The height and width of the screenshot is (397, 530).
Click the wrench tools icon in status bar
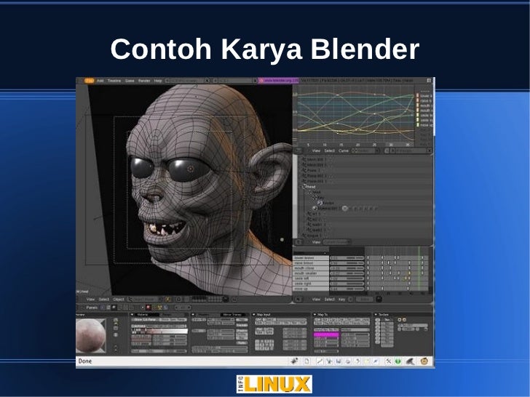(389, 361)
